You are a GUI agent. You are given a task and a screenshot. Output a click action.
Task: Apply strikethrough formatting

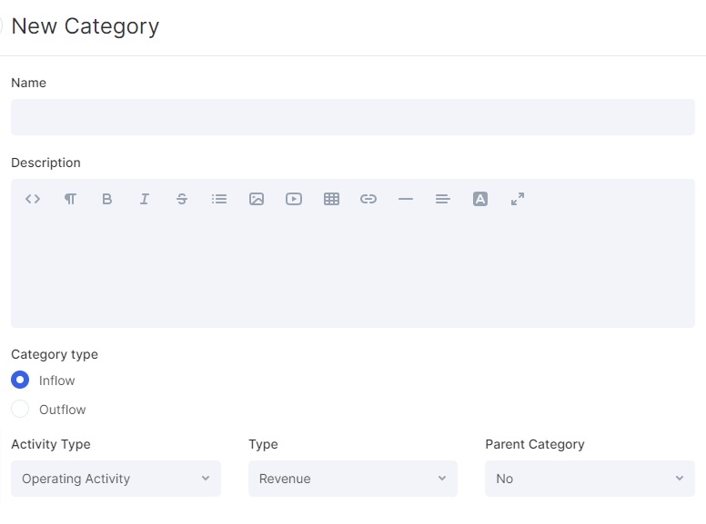point(182,199)
